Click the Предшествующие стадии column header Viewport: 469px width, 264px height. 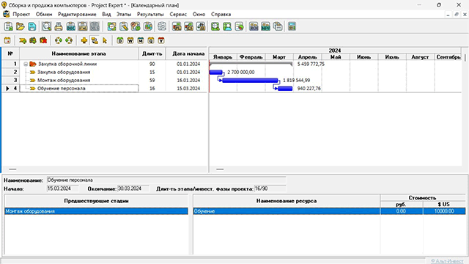(96, 201)
